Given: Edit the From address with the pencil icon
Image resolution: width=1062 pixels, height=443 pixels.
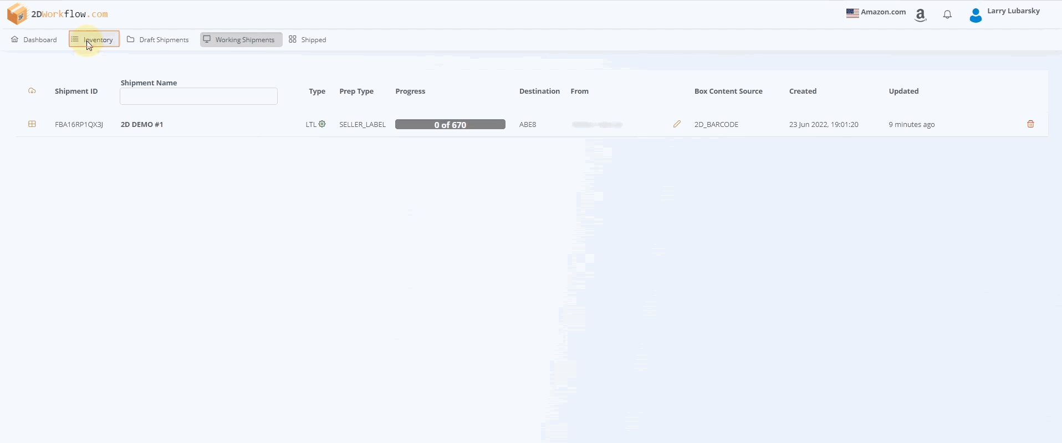Looking at the screenshot, I should click(677, 124).
